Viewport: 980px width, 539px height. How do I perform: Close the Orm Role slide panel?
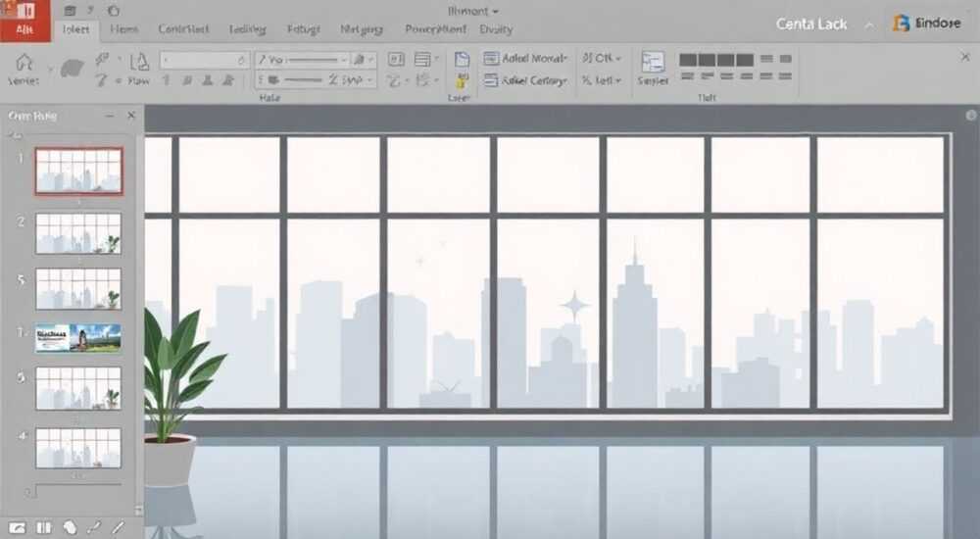(x=131, y=116)
